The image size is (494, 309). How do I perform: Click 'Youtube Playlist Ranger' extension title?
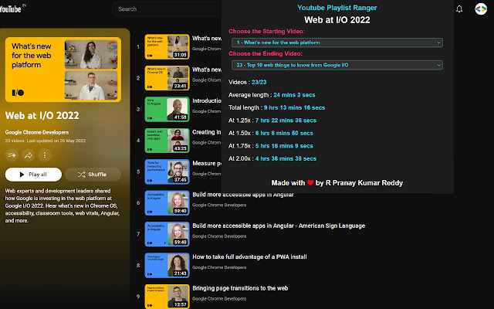pyautogui.click(x=337, y=8)
